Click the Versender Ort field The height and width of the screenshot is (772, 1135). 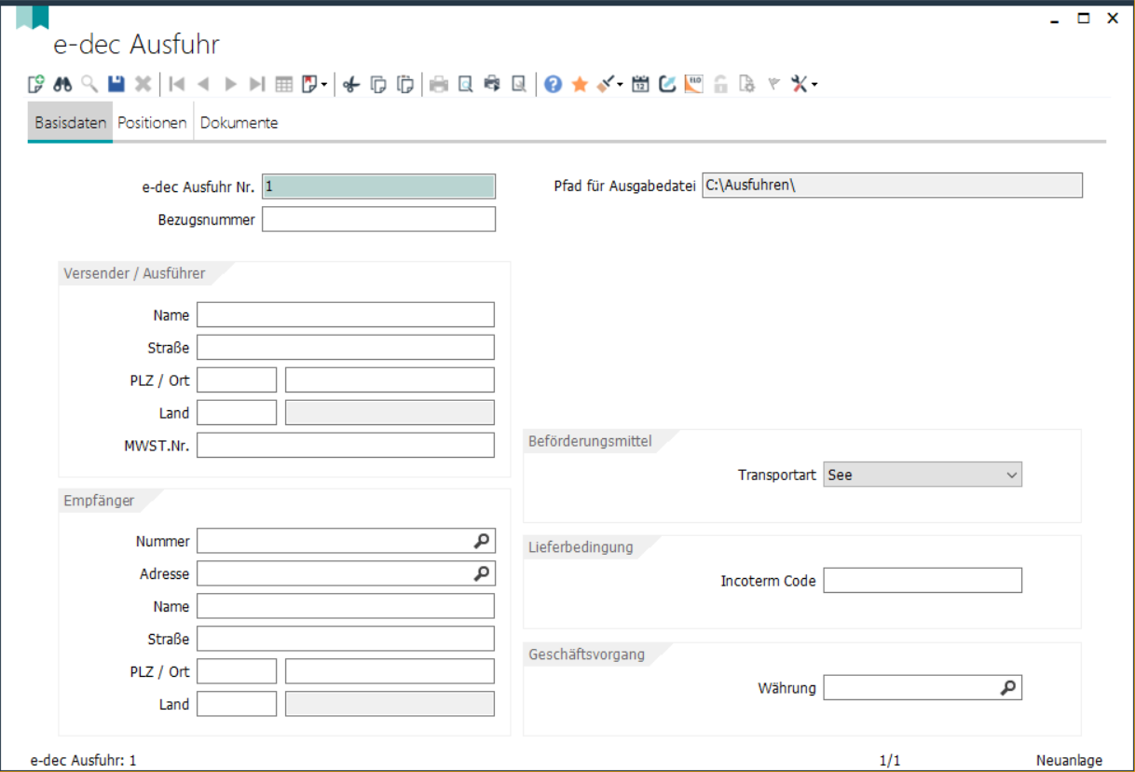[x=390, y=379]
